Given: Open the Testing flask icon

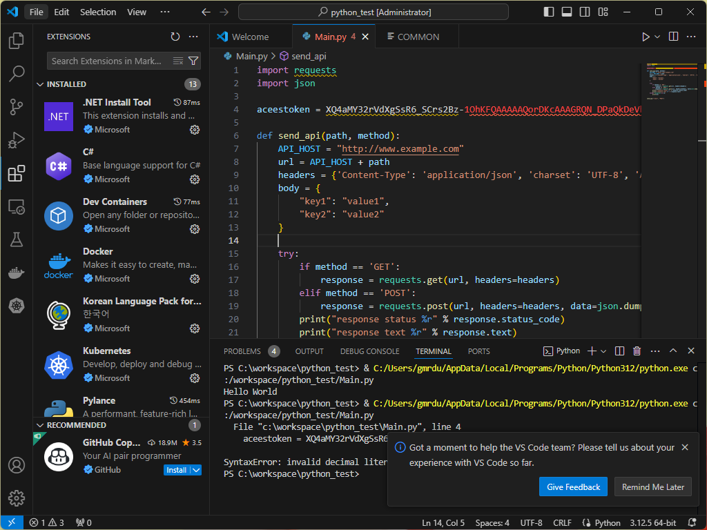Looking at the screenshot, I should point(17,239).
